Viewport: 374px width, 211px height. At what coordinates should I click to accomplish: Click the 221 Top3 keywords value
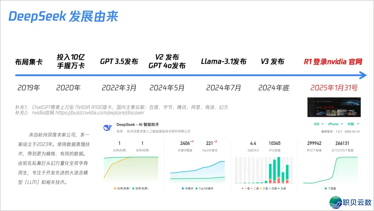click(x=210, y=143)
